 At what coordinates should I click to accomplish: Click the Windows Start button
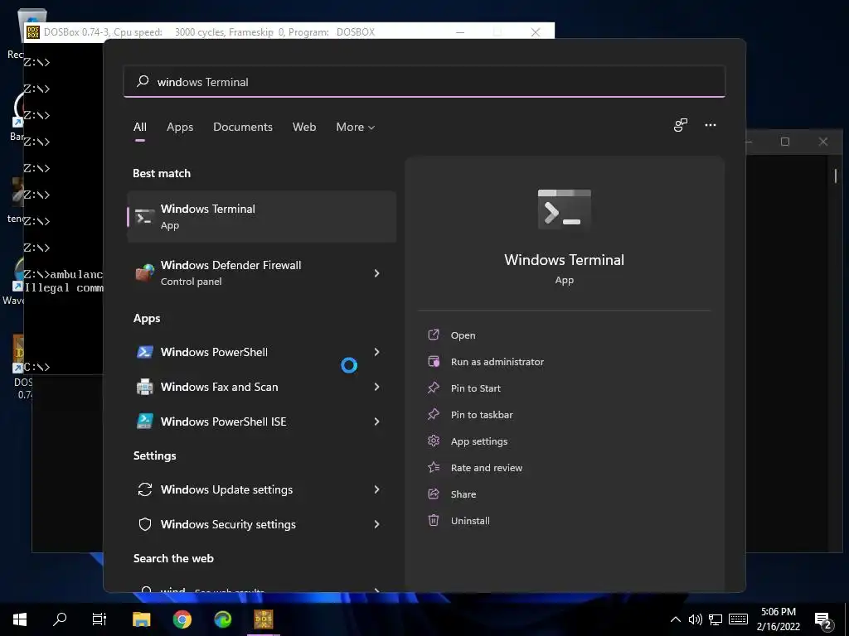click(x=20, y=619)
